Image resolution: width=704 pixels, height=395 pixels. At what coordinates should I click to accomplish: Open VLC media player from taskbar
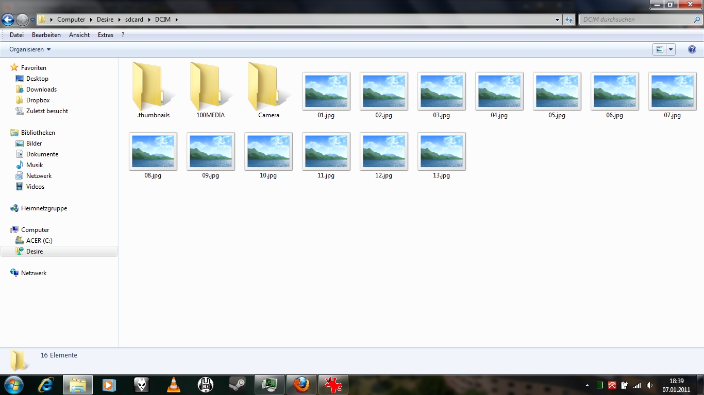(174, 385)
